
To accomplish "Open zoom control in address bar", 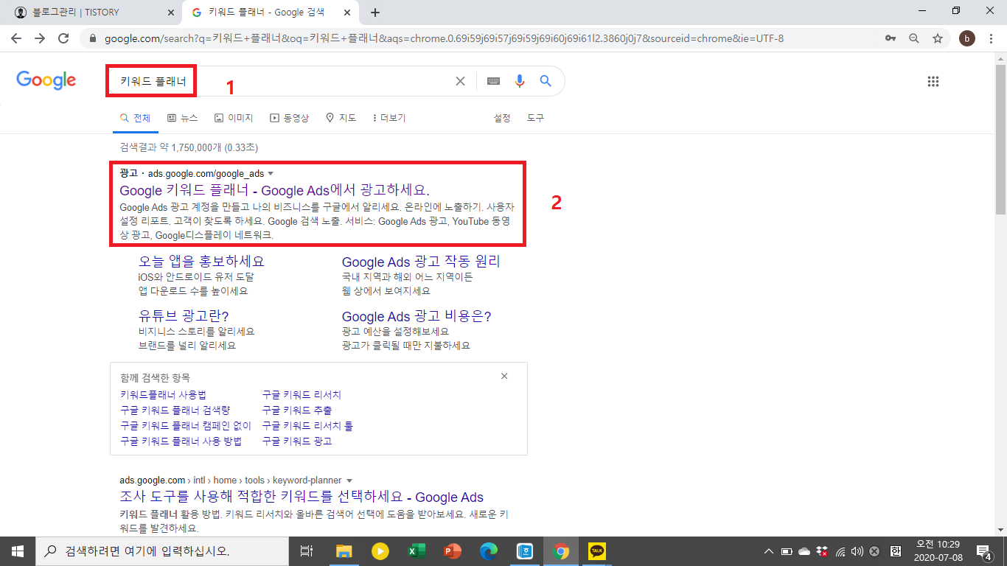I will [914, 38].
